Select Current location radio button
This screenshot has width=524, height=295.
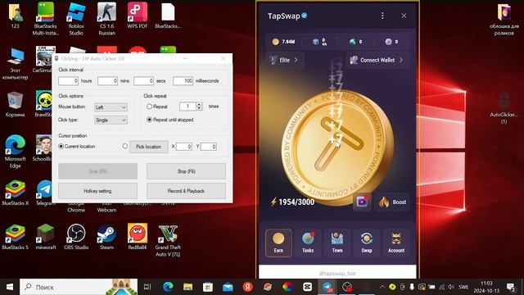point(61,146)
